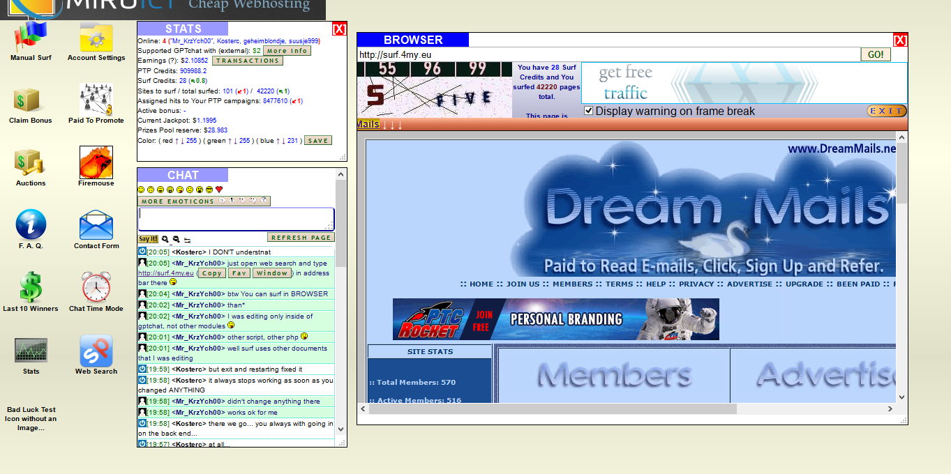Open TERMS in the DreamMails menu
The image size is (951, 474).
(619, 284)
